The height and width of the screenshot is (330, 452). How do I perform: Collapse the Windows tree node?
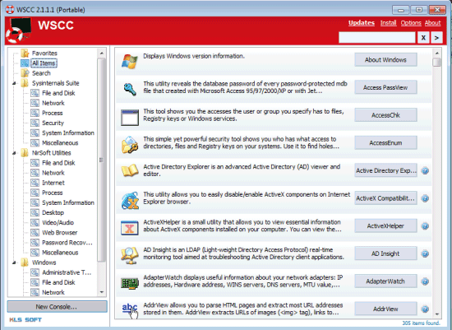click(x=14, y=263)
